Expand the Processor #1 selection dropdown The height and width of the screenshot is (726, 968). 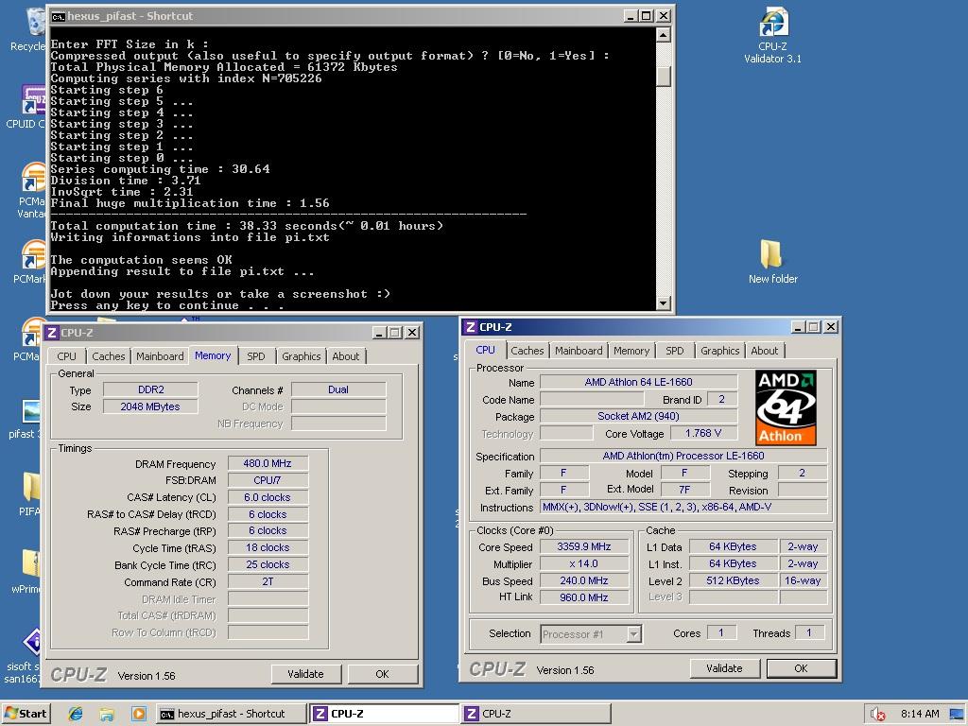click(x=634, y=634)
